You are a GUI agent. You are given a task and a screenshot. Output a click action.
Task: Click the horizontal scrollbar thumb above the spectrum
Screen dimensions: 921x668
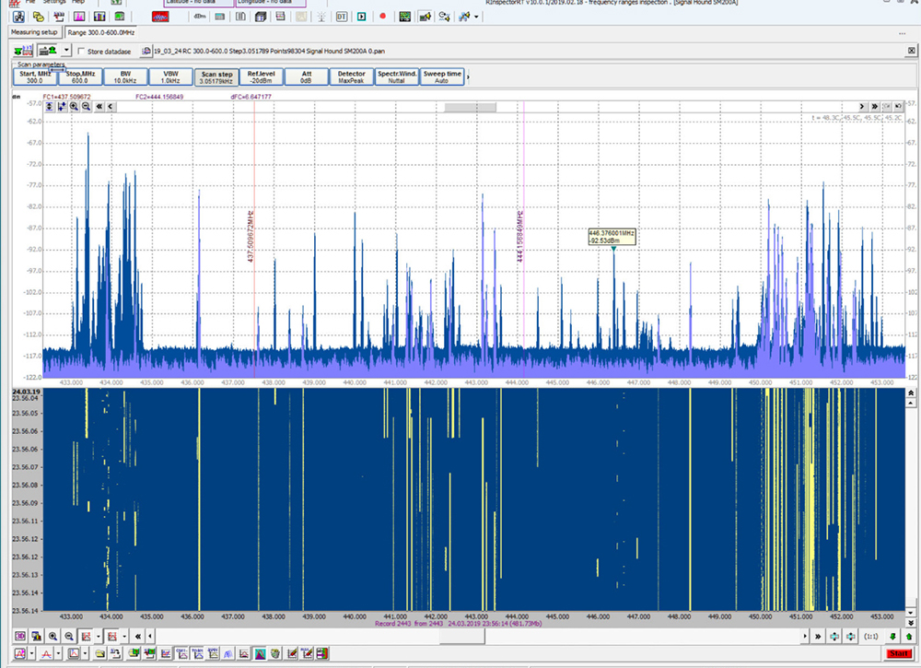470,107
